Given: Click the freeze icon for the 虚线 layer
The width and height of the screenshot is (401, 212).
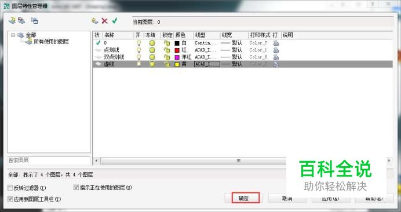Looking at the screenshot, I should pyautogui.click(x=152, y=64).
